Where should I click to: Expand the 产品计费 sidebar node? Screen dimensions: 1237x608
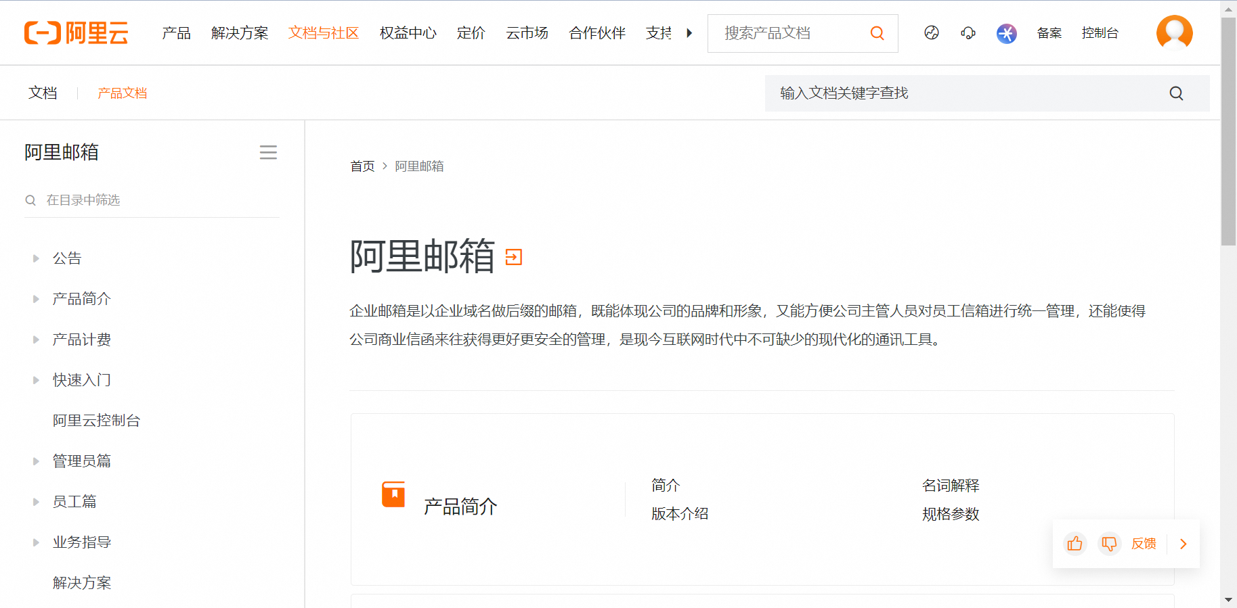36,340
